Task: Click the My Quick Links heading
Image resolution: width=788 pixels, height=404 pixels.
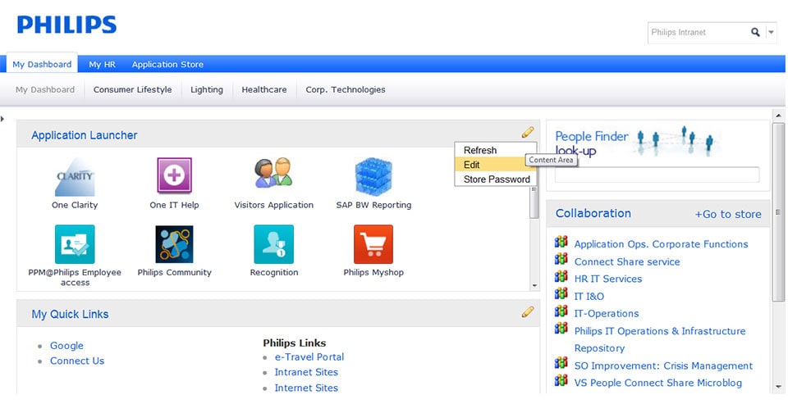Action: (70, 314)
